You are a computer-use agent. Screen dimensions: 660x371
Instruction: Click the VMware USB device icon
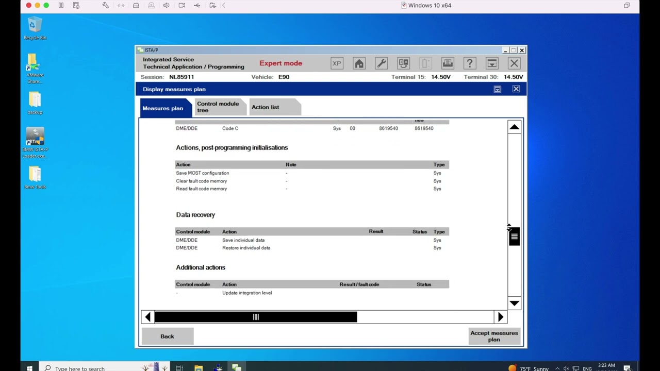(197, 5)
